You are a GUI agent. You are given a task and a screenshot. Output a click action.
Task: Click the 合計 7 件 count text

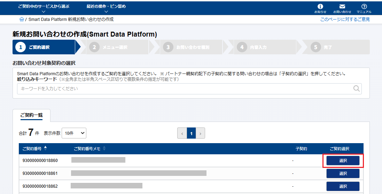click(29, 133)
